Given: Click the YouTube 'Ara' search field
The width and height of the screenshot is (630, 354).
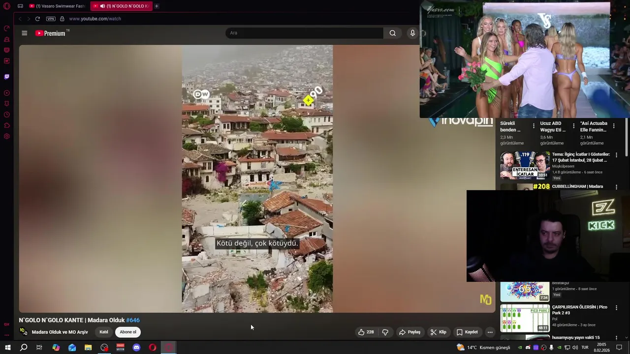Looking at the screenshot, I should tap(305, 33).
